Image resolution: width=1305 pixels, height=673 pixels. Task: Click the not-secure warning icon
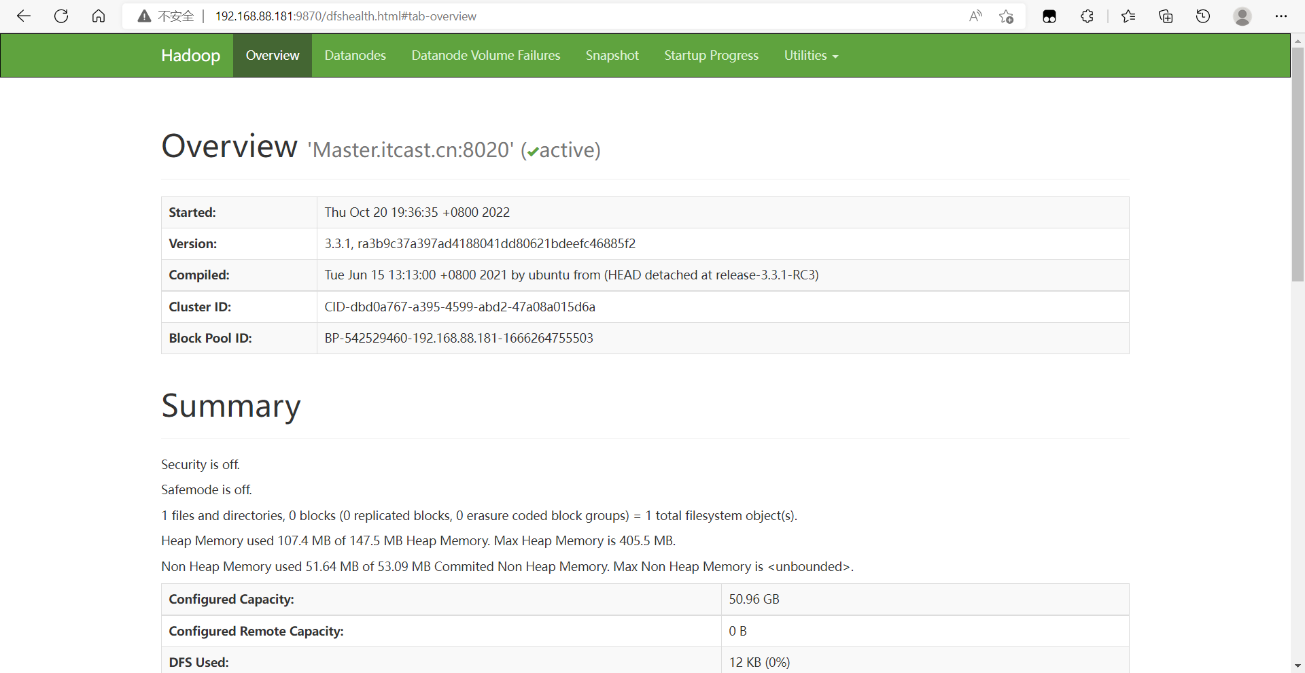(x=144, y=16)
